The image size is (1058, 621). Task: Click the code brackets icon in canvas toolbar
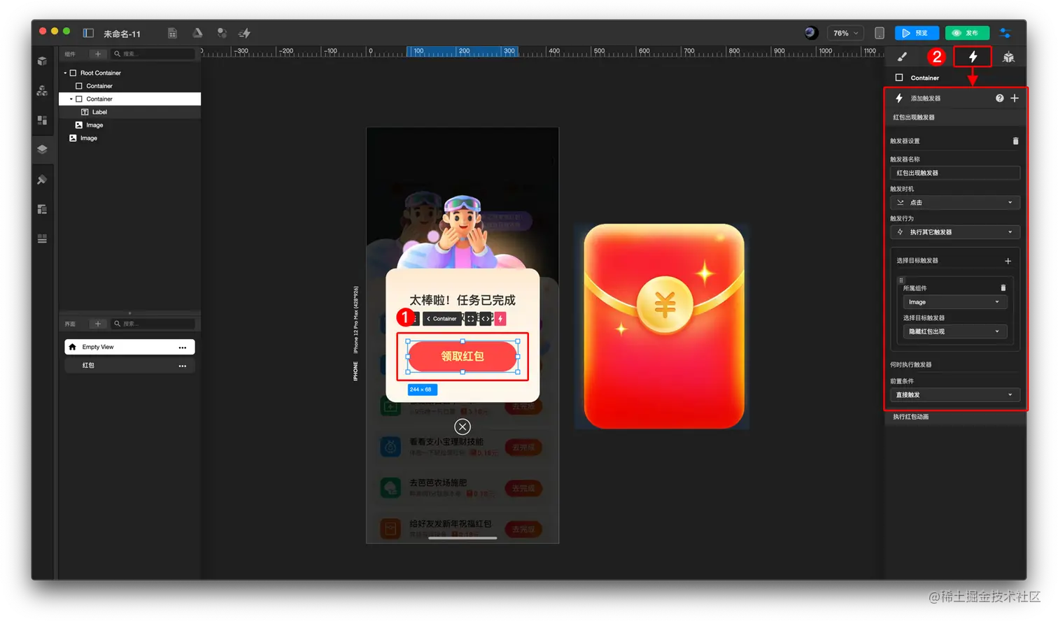tap(486, 319)
